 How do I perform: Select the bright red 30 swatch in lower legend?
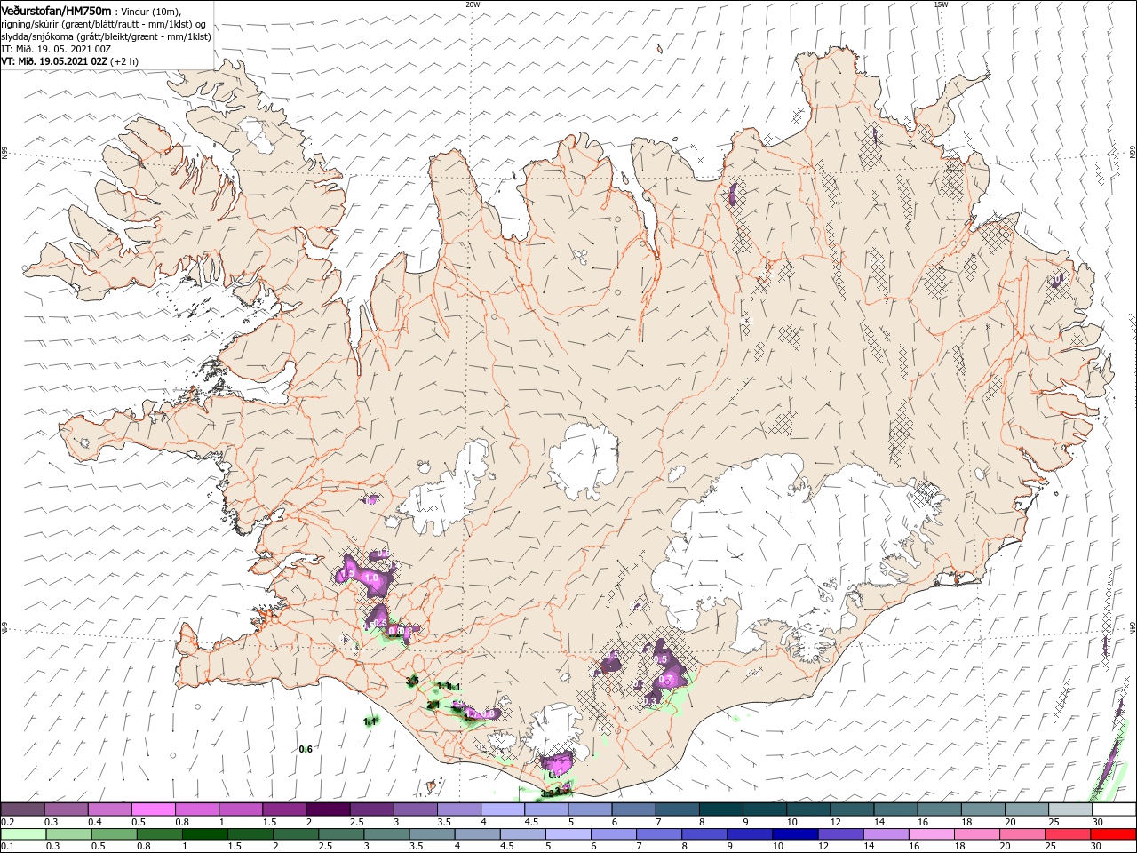click(1113, 834)
